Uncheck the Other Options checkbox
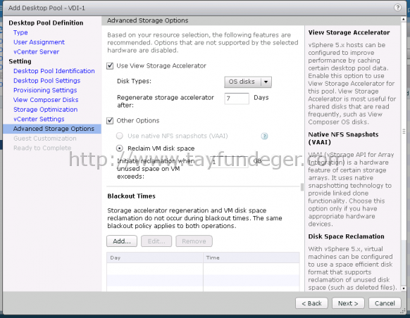The width and height of the screenshot is (410, 318). (110, 120)
